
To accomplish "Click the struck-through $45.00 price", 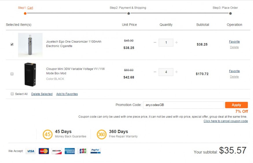I will 129,41.
